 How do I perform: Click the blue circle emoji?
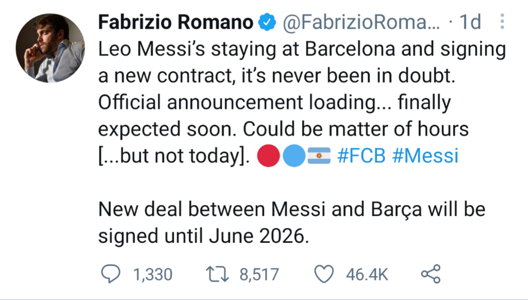coord(294,156)
